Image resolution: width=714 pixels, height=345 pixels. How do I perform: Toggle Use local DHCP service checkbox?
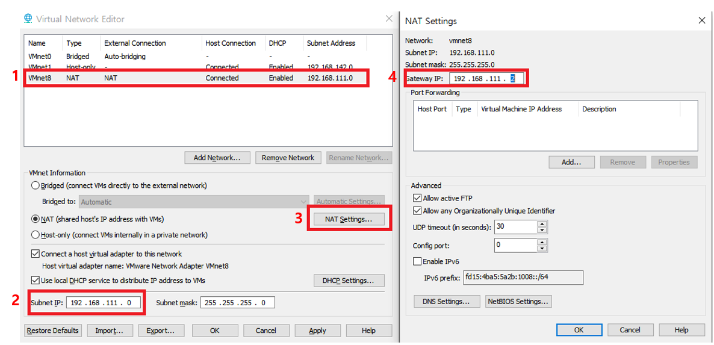click(x=36, y=281)
